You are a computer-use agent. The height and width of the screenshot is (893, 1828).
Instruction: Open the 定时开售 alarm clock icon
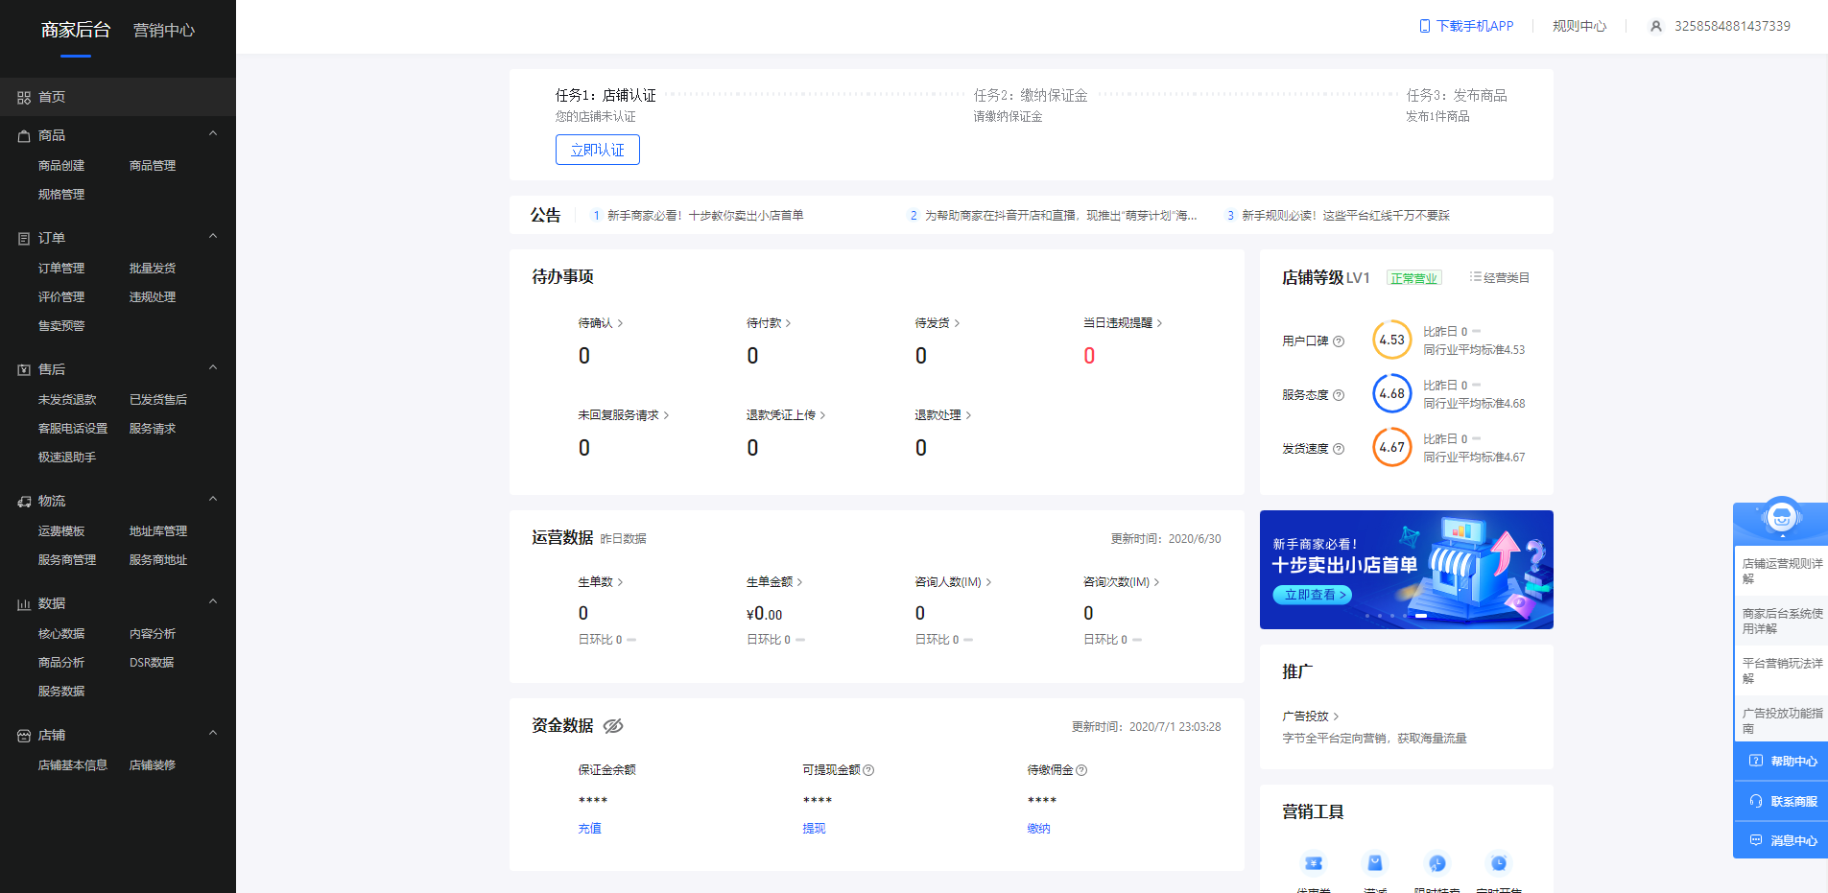tap(1499, 863)
